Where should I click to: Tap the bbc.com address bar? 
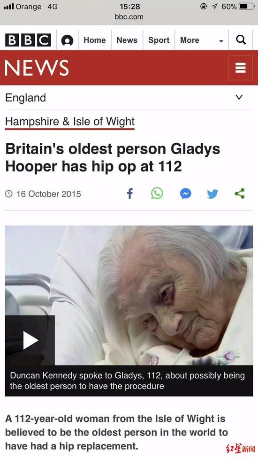[x=129, y=17]
